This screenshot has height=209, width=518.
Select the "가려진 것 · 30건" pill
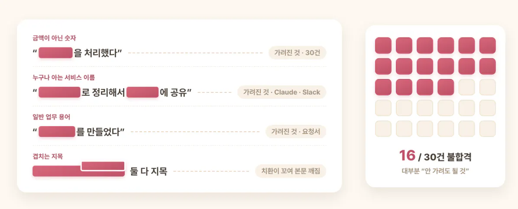tap(297, 53)
